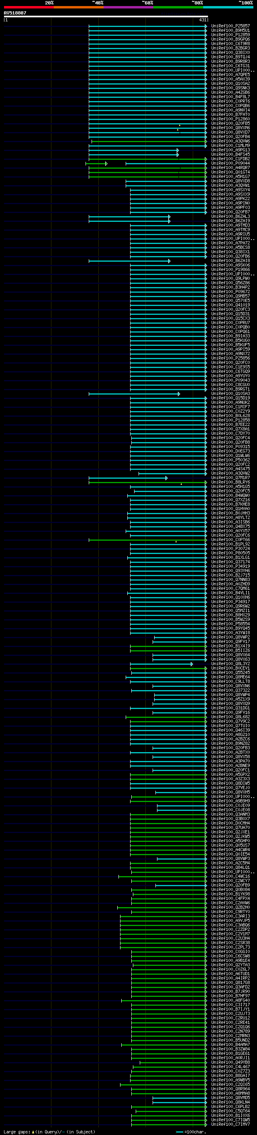Select hit label UniRef100_P50362
The height and width of the screenshot is (1135, 257).
tap(230, 460)
